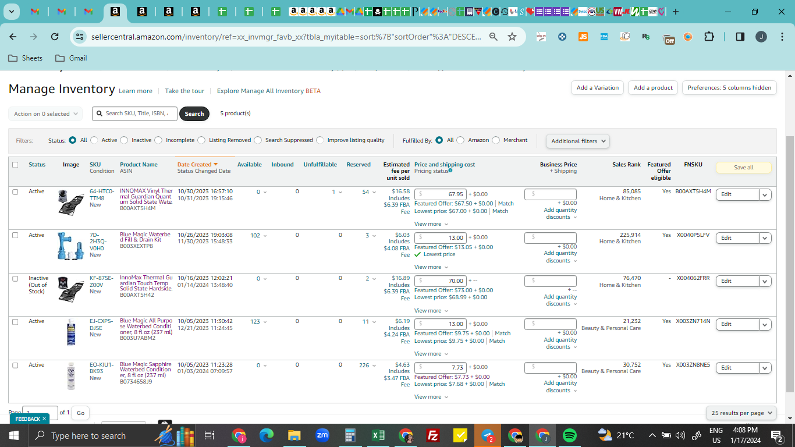Filter by Fulfilled By Amazon
This screenshot has width=795, height=447.
[x=460, y=140]
